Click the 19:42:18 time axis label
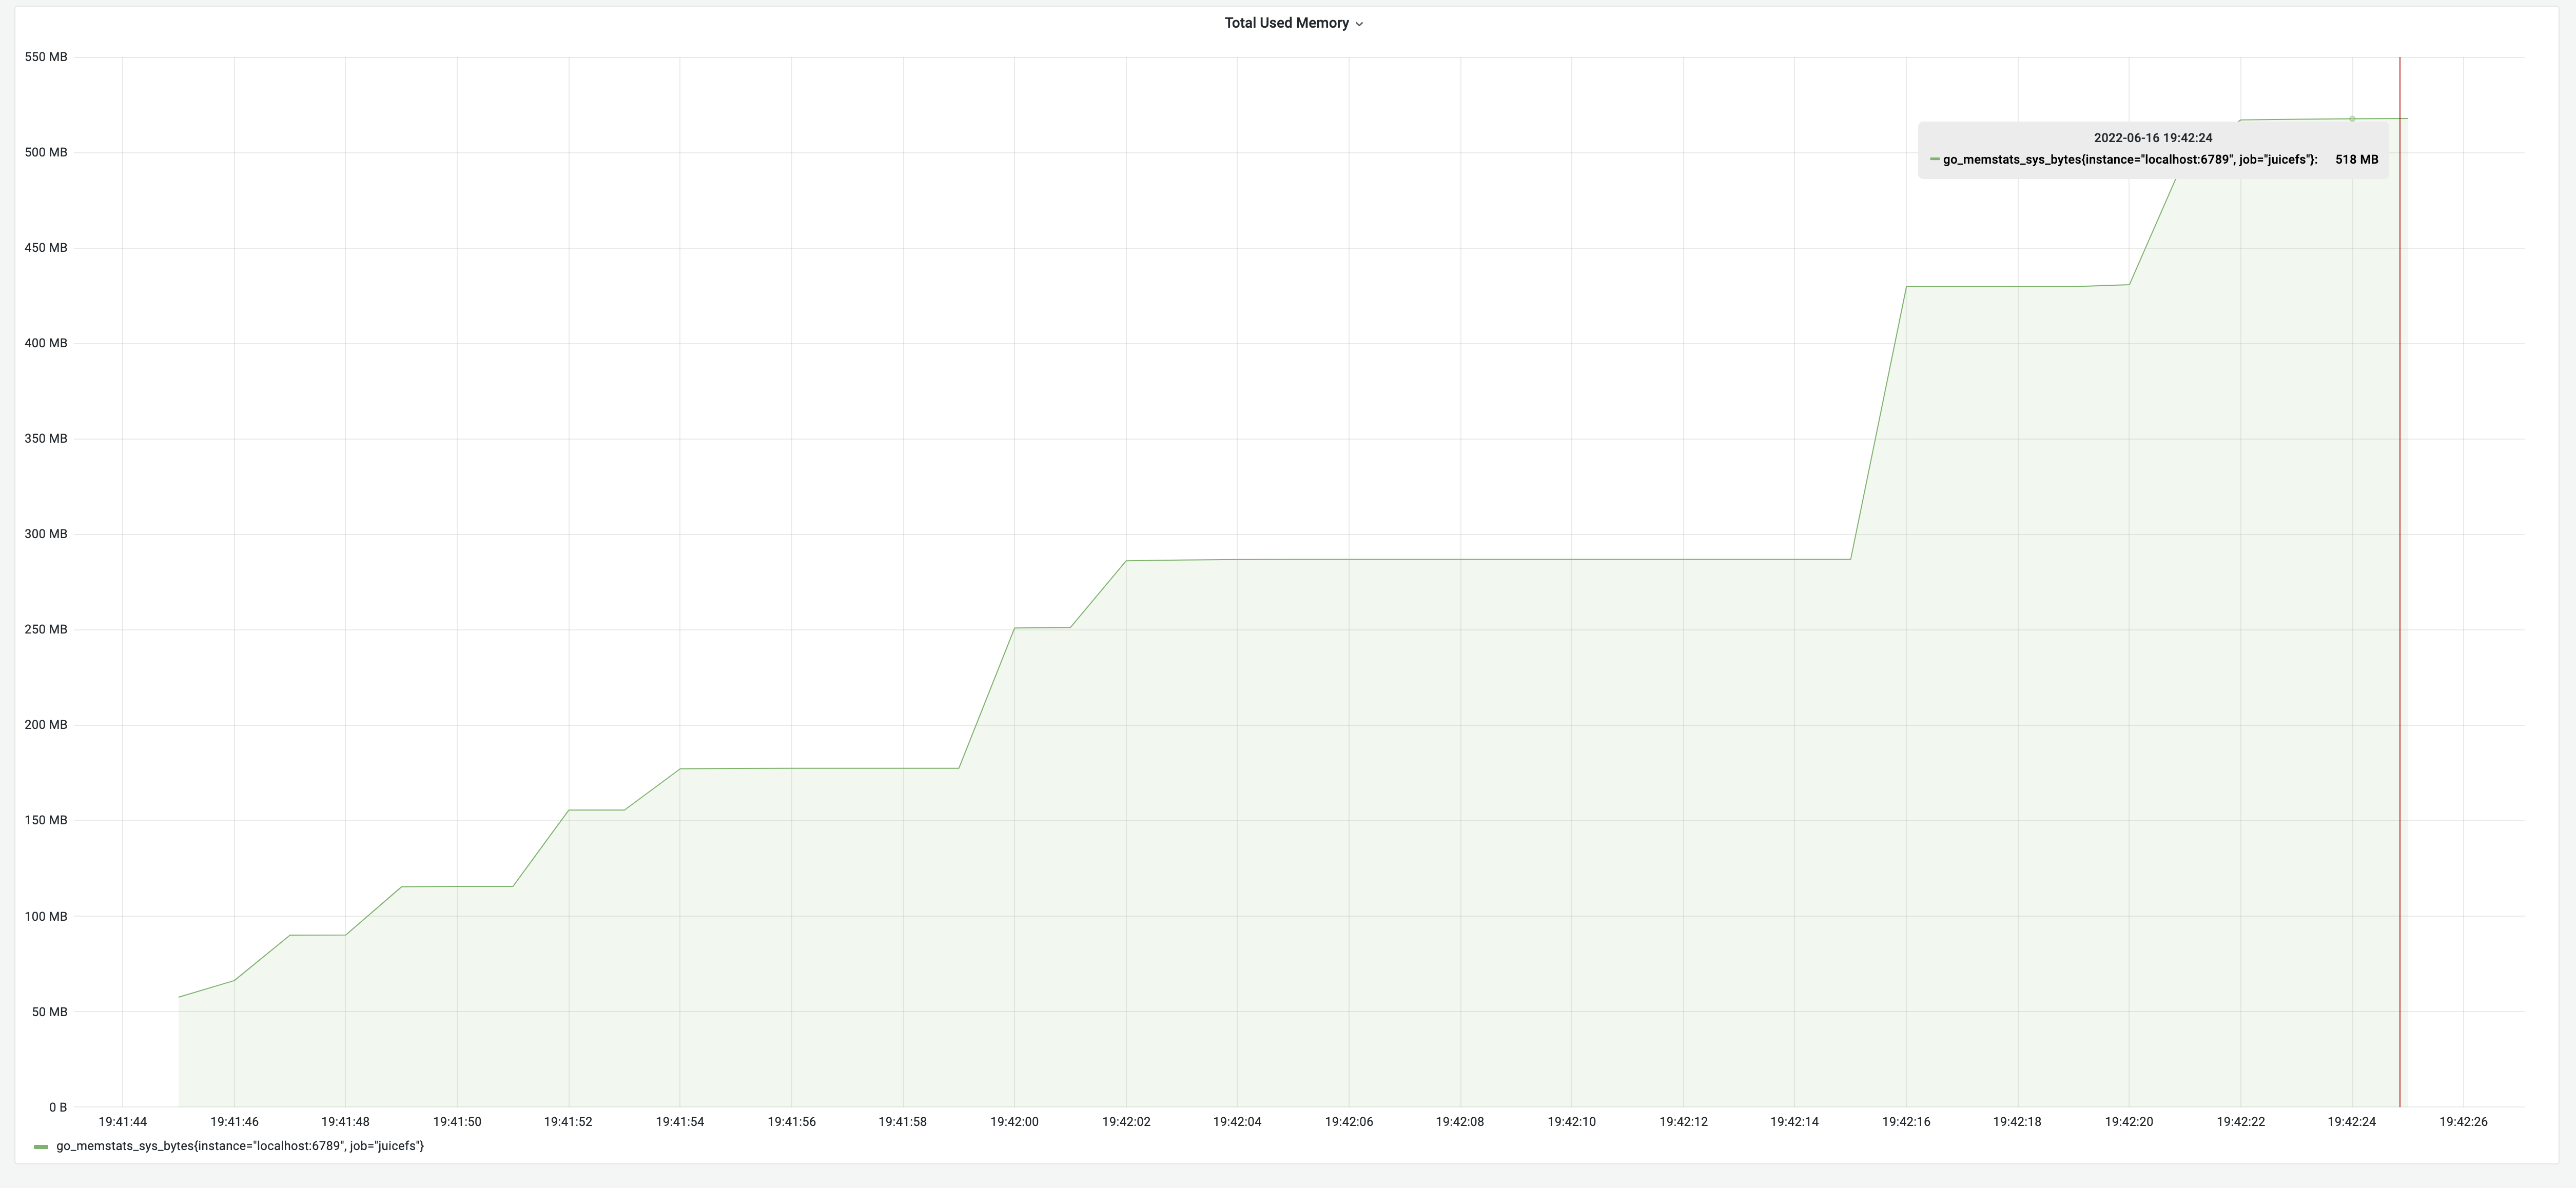Image resolution: width=2576 pixels, height=1188 pixels. pos(2017,1122)
